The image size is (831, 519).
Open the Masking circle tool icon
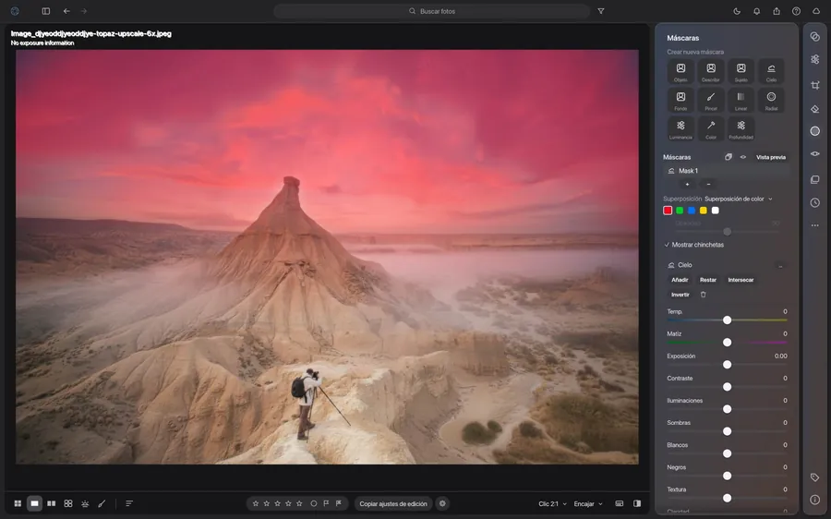815,131
